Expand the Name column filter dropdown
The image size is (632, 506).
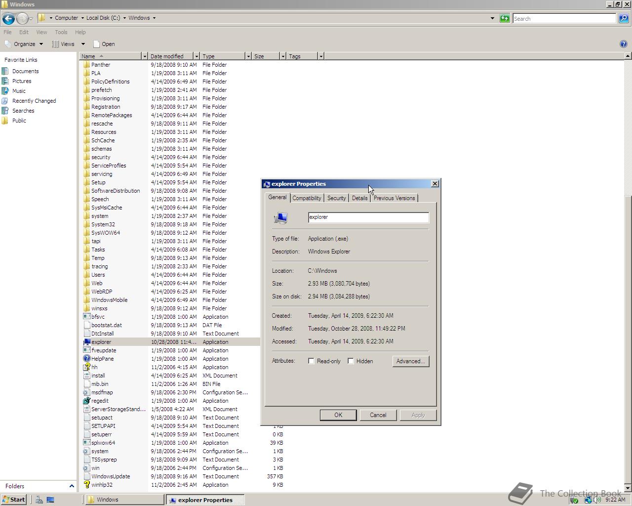click(x=144, y=56)
